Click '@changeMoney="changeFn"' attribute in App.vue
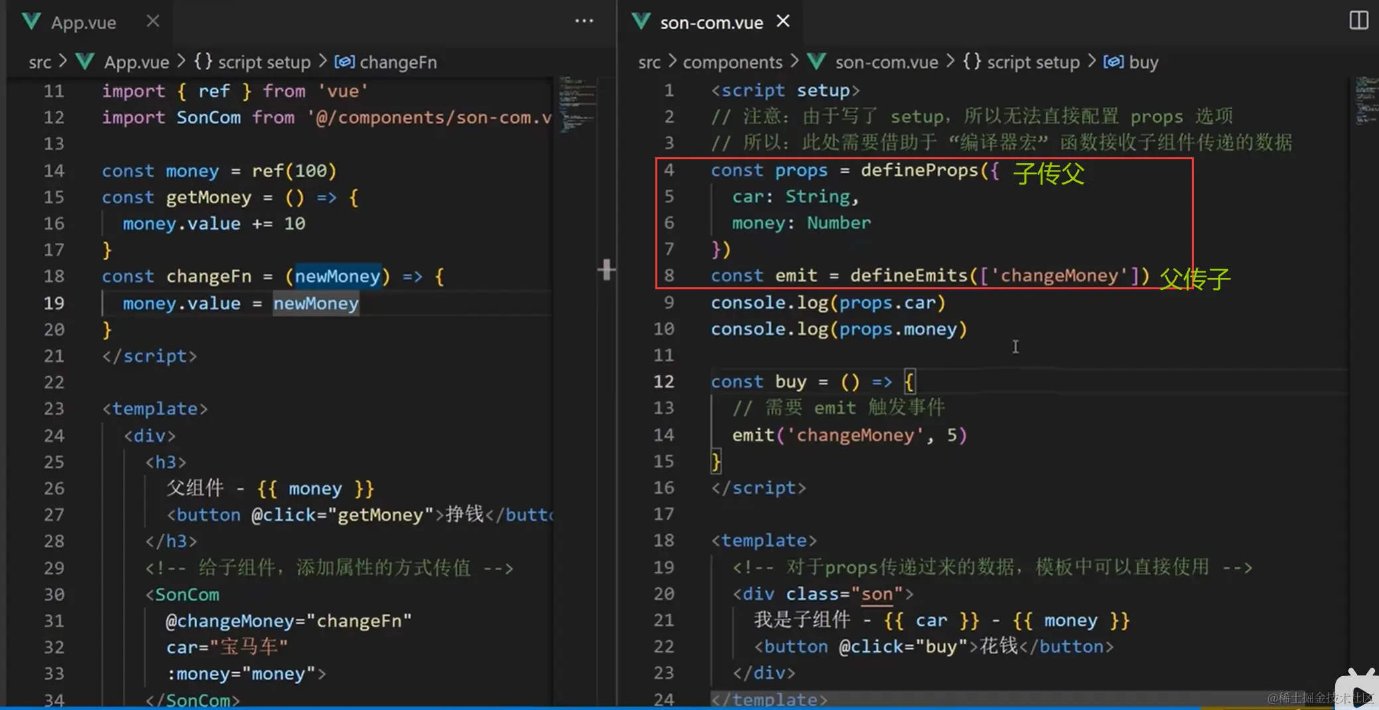 [x=289, y=621]
